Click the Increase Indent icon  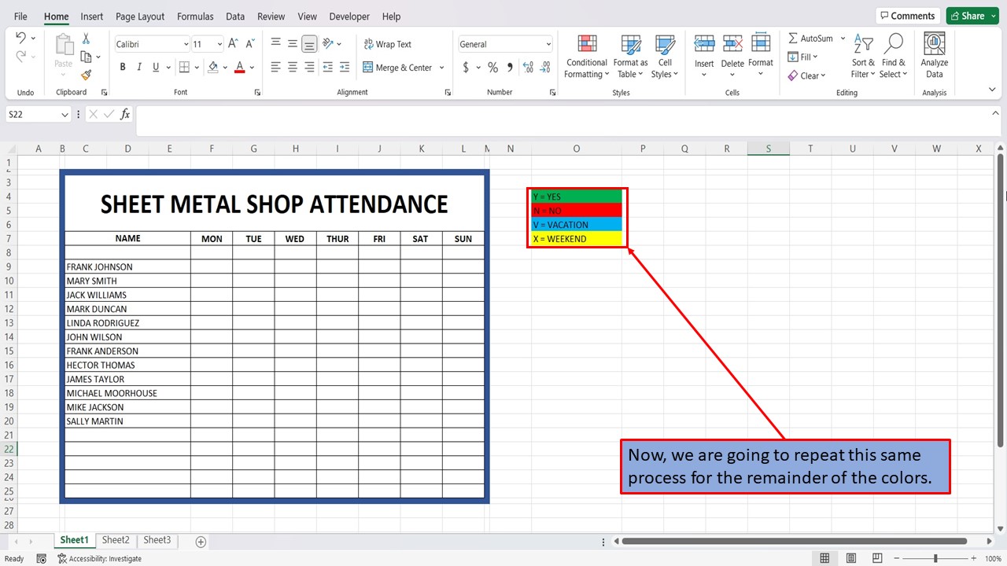tap(345, 68)
